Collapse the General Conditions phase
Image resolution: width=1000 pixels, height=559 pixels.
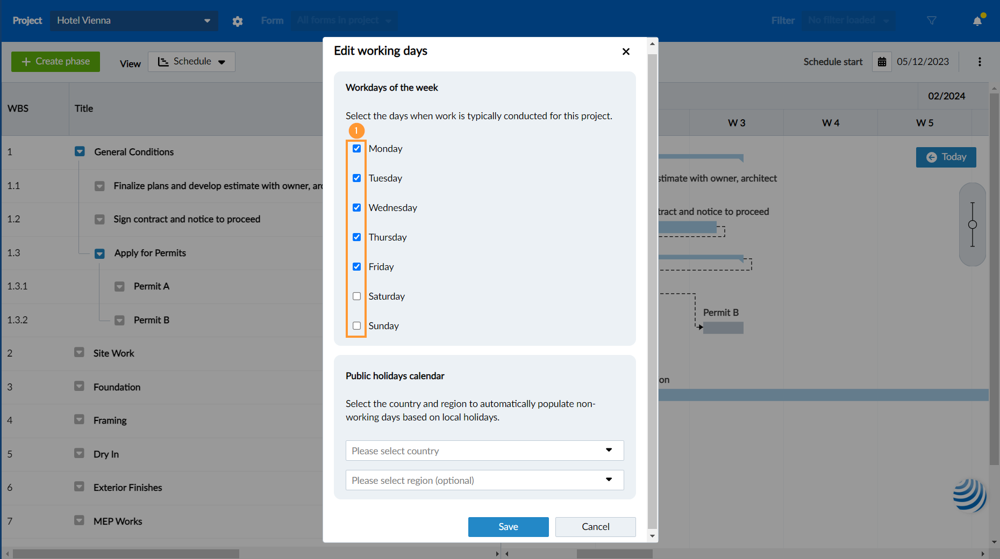(80, 152)
